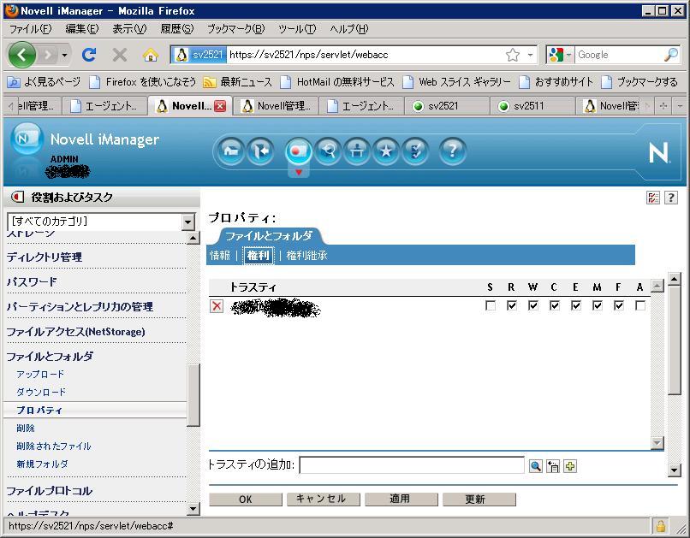Uncheck the E (Erase) right checkbox
This screenshot has height=538, width=690.
click(575, 305)
